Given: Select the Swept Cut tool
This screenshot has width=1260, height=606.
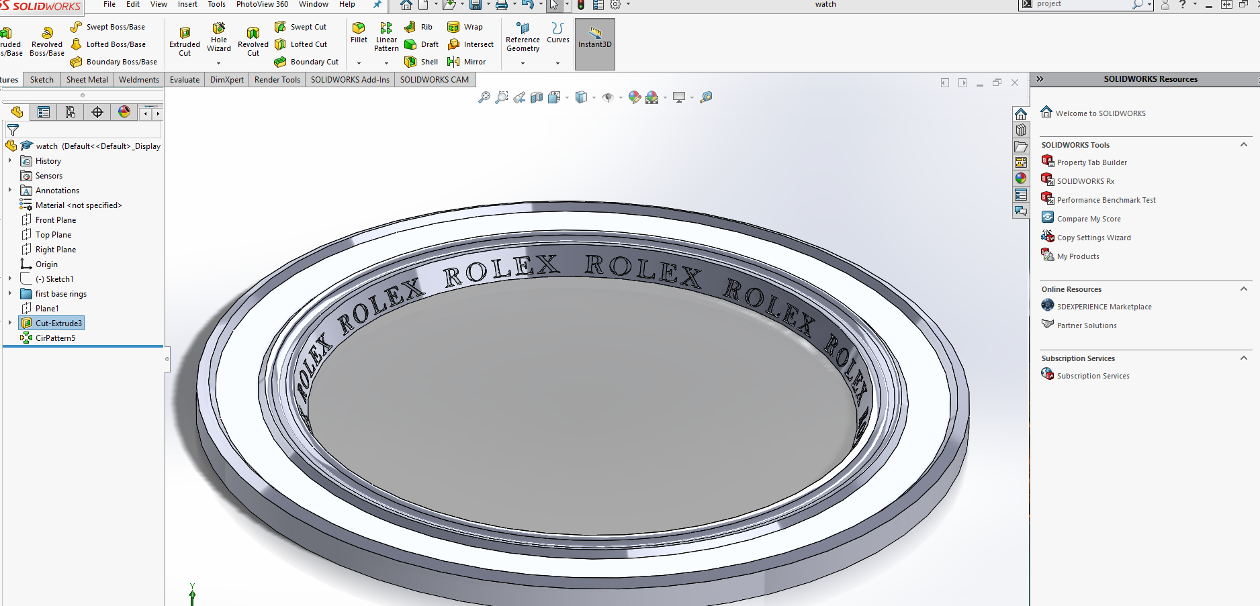Looking at the screenshot, I should pos(300,27).
